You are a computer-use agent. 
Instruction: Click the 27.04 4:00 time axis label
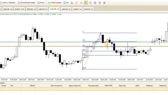tap(4, 80)
